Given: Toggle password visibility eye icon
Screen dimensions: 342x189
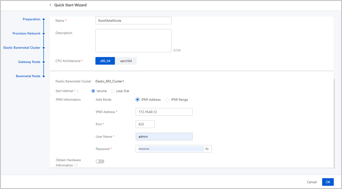Looking at the screenshot, I should coord(207,149).
